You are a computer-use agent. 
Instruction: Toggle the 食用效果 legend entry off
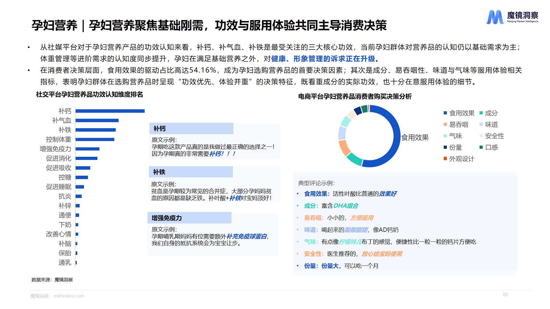pyautogui.click(x=459, y=113)
